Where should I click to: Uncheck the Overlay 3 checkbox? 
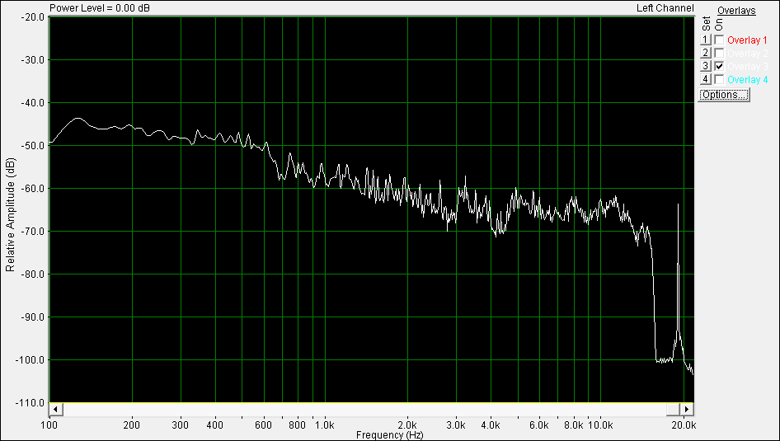pos(719,66)
